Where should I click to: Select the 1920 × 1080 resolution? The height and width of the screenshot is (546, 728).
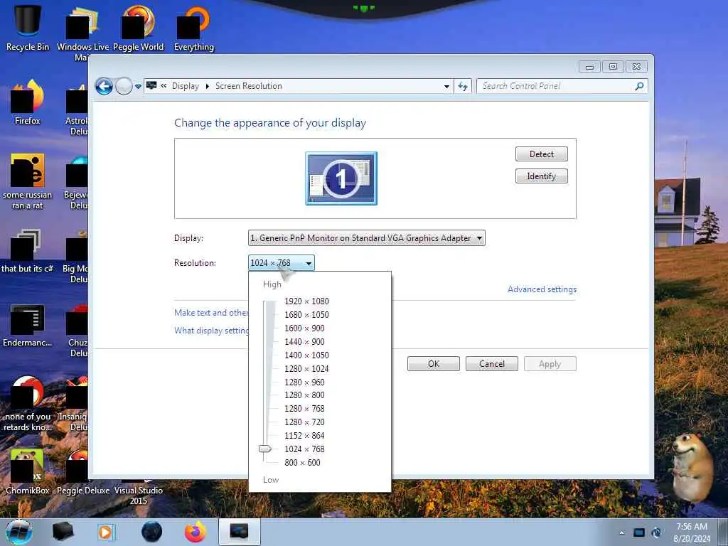(306, 301)
